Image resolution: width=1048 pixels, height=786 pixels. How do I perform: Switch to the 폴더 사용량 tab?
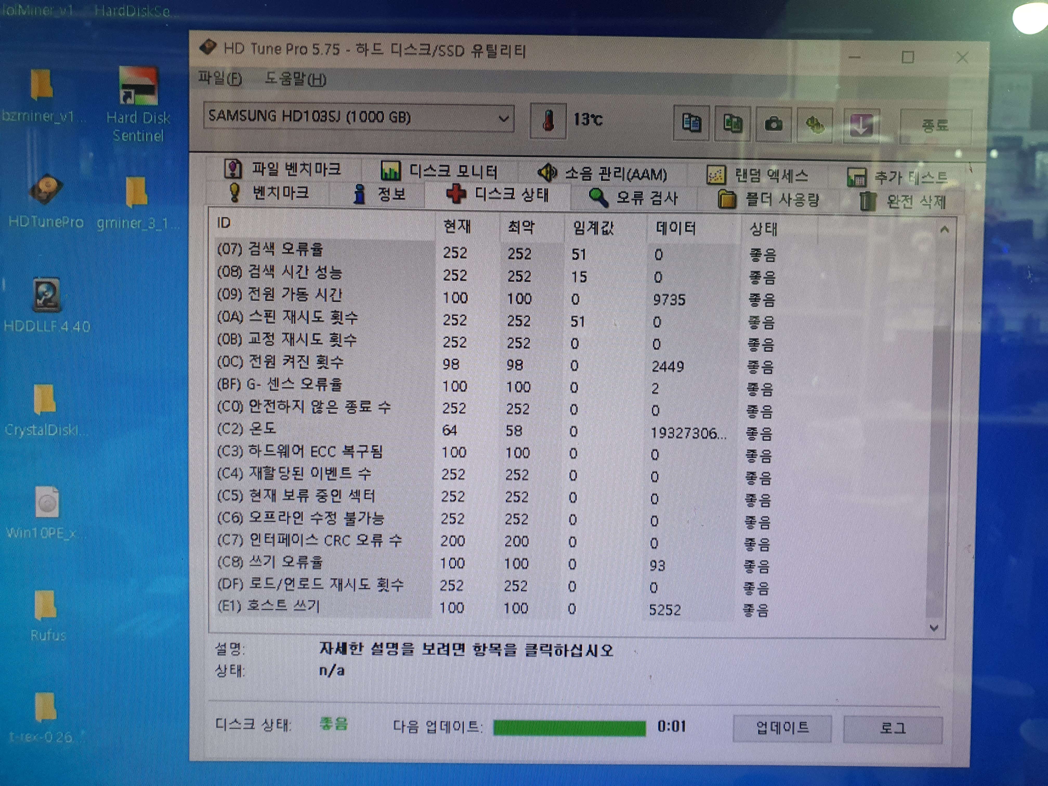coord(769,199)
